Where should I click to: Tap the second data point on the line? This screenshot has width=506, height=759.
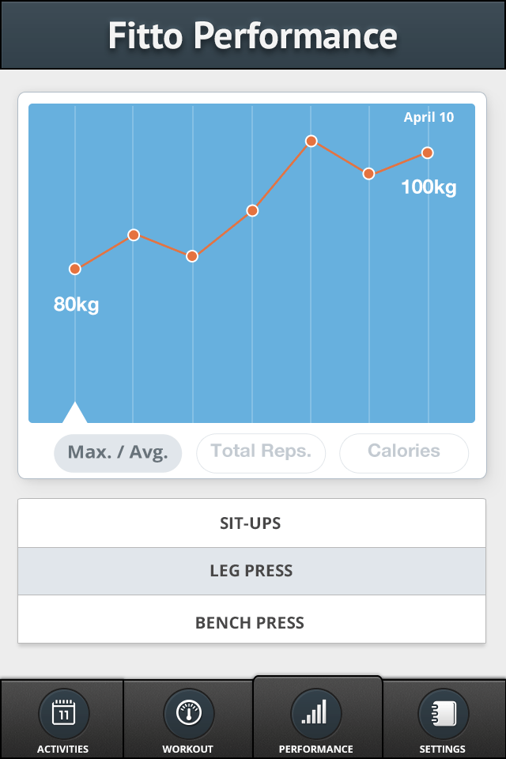click(x=134, y=235)
